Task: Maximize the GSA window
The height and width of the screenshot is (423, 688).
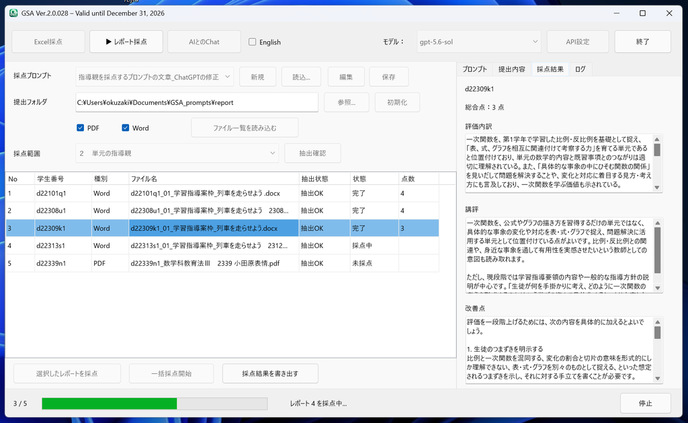Action: point(642,13)
